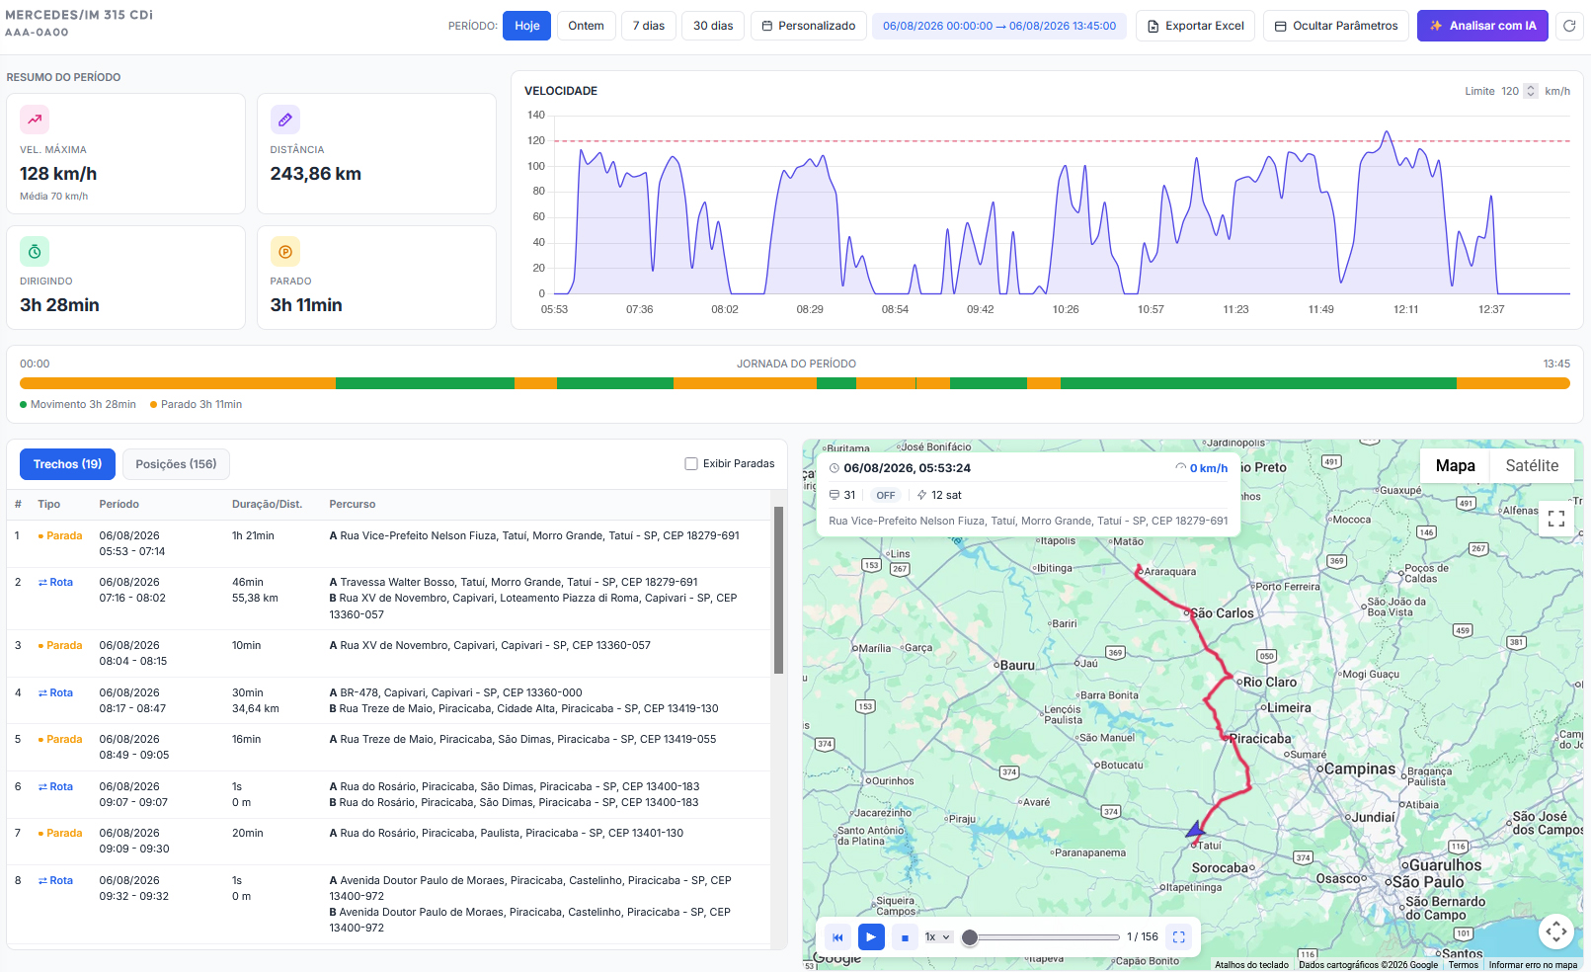This screenshot has height=972, width=1591.
Task: Switch map to Mapa view
Action: pos(1456,465)
